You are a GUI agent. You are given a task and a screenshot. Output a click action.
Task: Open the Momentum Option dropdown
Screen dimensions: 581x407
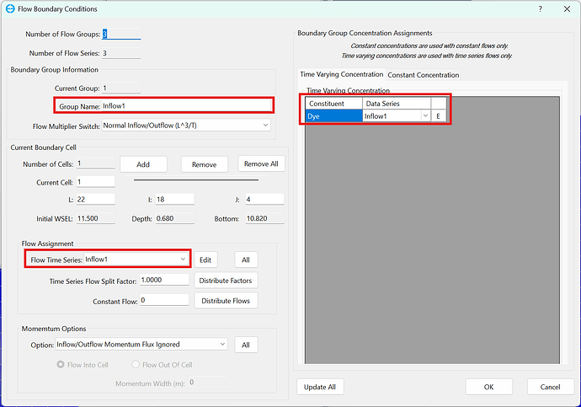pos(221,344)
